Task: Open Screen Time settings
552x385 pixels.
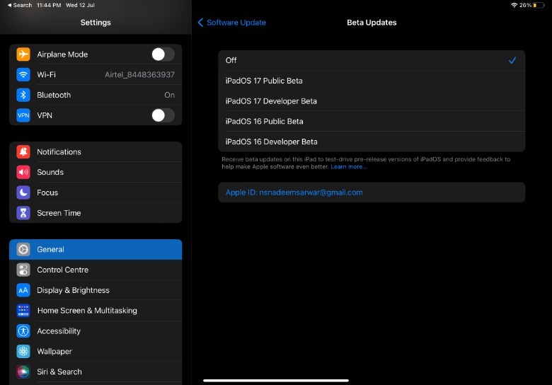Action: (x=96, y=213)
